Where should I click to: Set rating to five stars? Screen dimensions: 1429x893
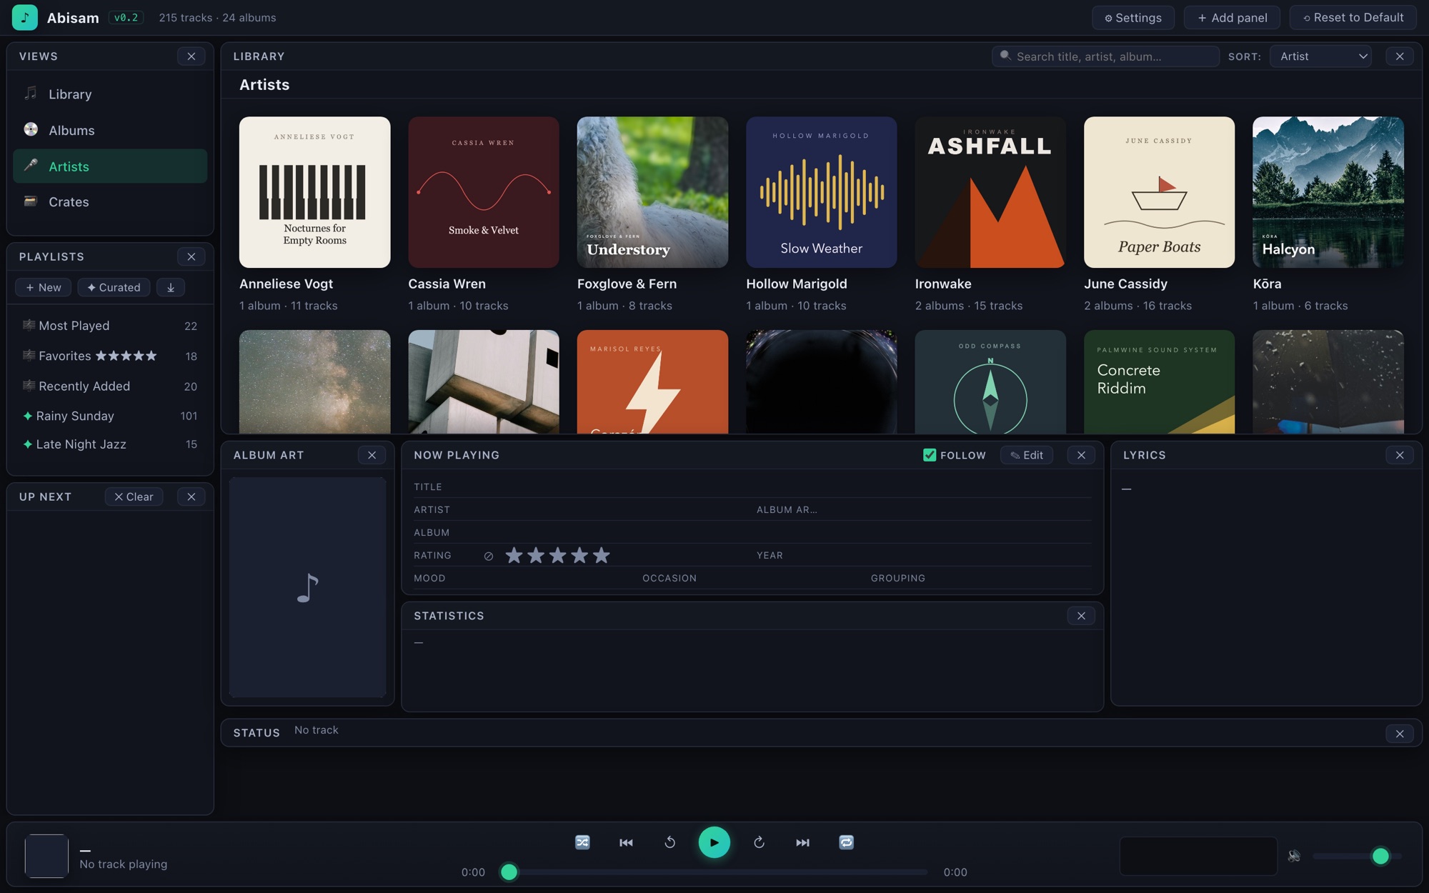(x=602, y=555)
